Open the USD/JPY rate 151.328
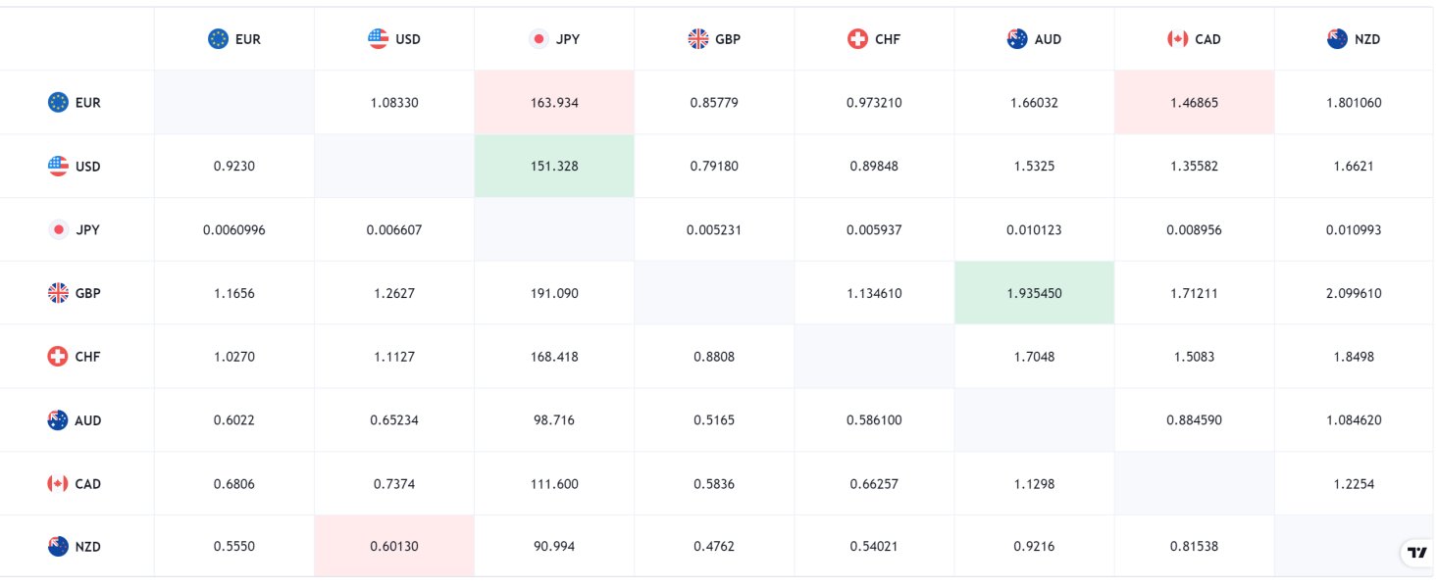1438x588 pixels. click(x=554, y=166)
